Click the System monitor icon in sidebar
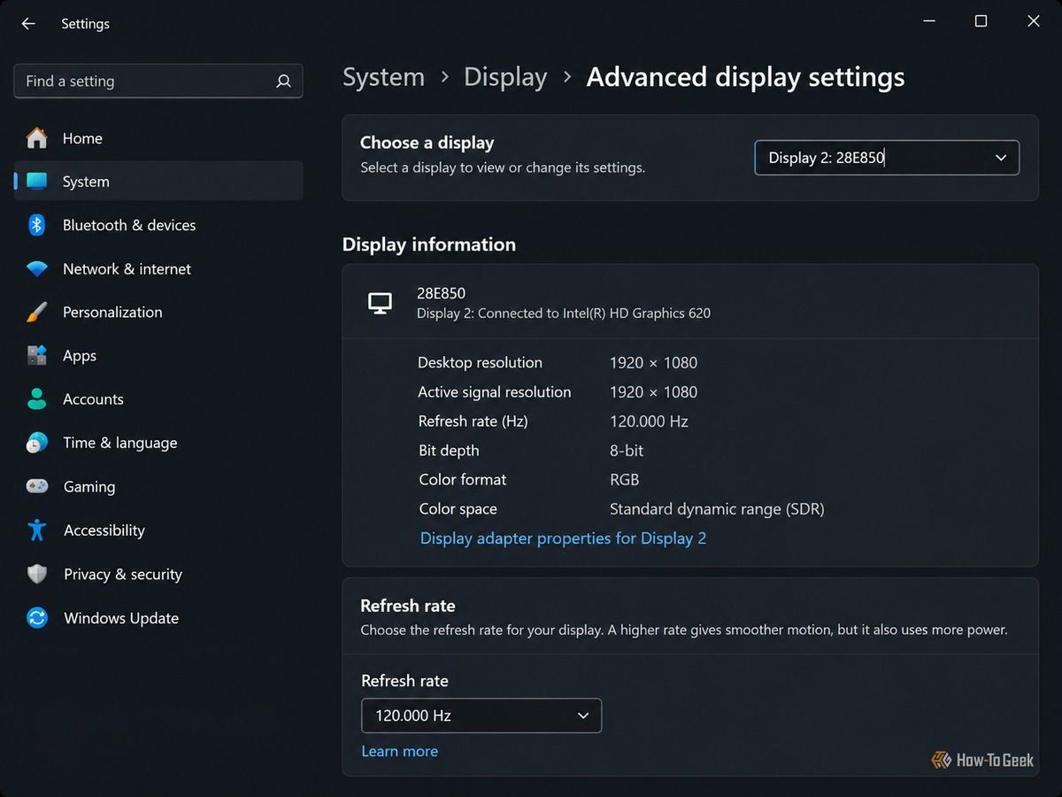This screenshot has width=1062, height=797. click(37, 182)
